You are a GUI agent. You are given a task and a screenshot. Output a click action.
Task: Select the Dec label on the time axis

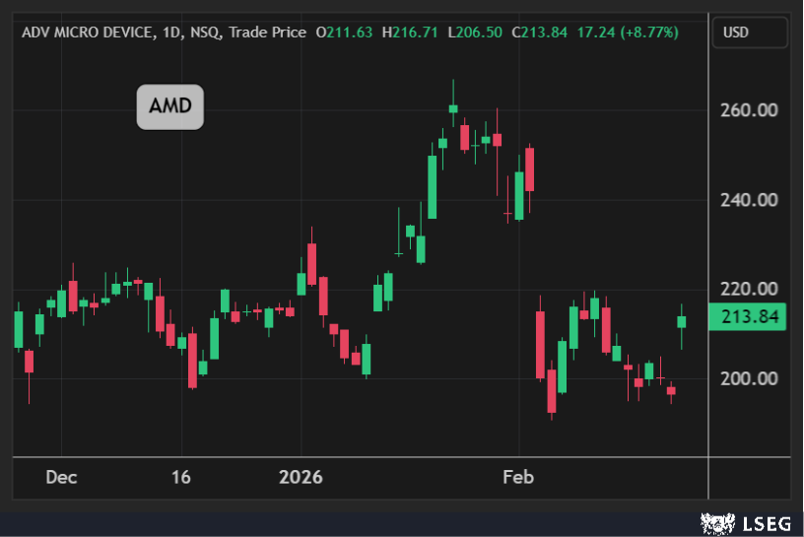61,478
